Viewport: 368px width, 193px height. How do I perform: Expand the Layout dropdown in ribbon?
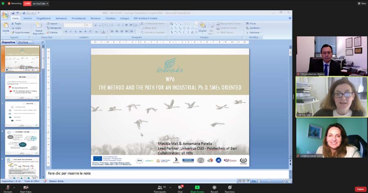54,24
